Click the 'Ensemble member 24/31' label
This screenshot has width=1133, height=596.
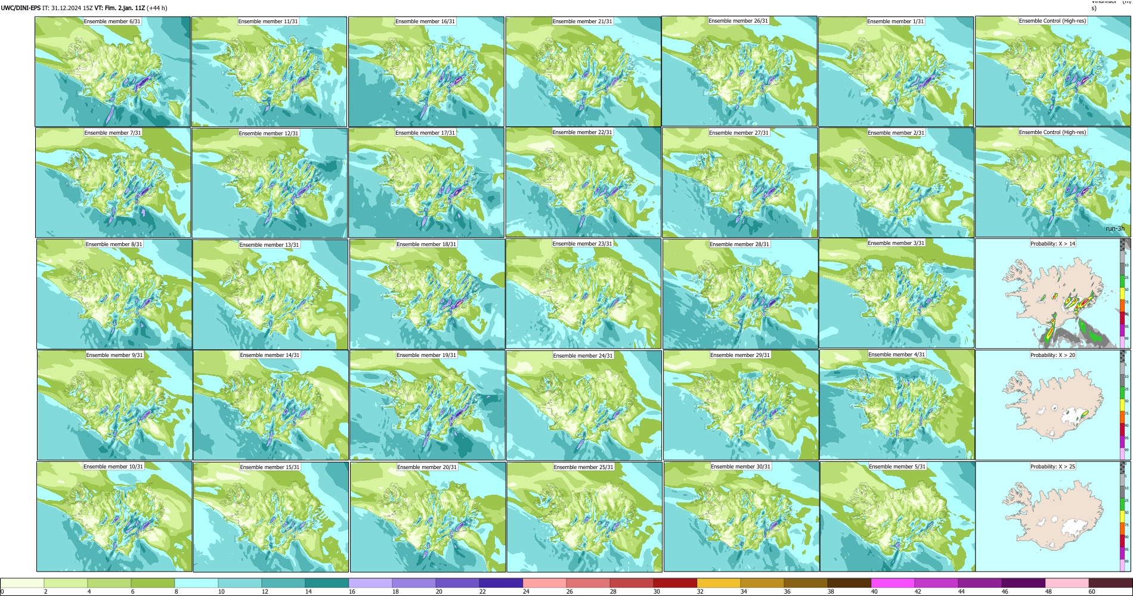(x=583, y=356)
